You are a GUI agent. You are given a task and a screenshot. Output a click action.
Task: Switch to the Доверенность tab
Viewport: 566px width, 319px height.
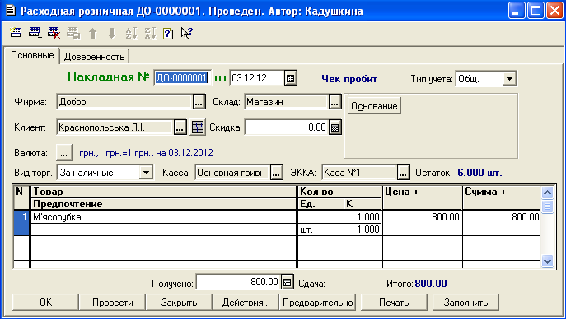coord(94,57)
